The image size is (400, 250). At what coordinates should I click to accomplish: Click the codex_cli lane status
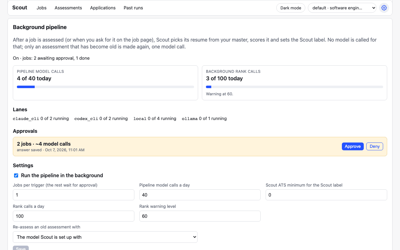[101, 118]
